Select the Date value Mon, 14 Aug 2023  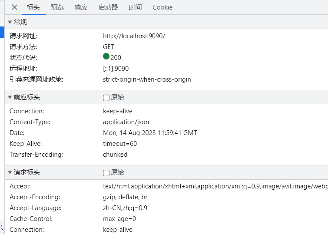pos(150,133)
